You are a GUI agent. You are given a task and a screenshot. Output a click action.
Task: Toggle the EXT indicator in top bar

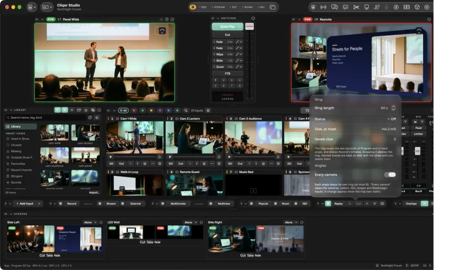coord(233,7)
